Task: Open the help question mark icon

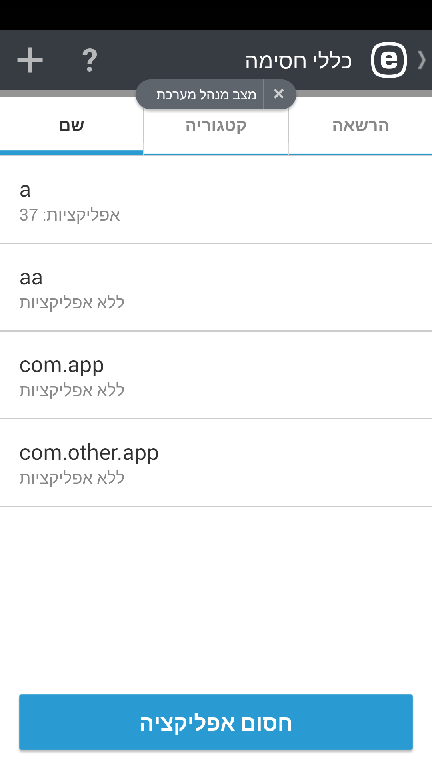Action: [x=89, y=59]
